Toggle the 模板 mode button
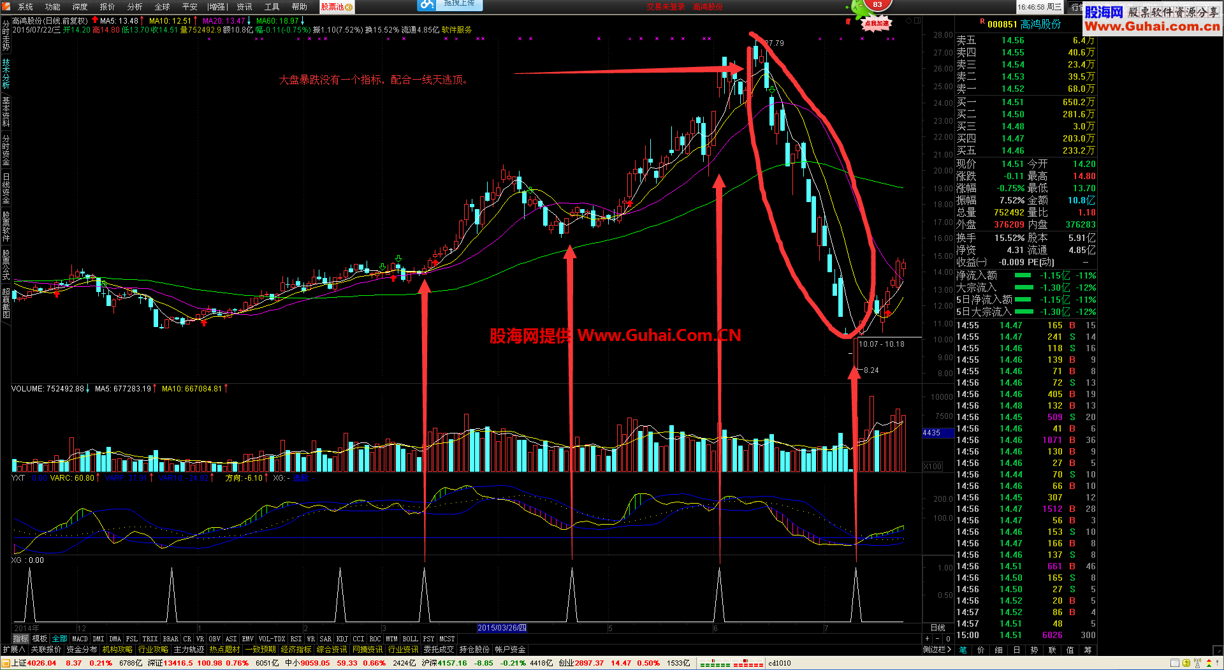Viewport: 1224px width, 670px height. click(x=40, y=639)
